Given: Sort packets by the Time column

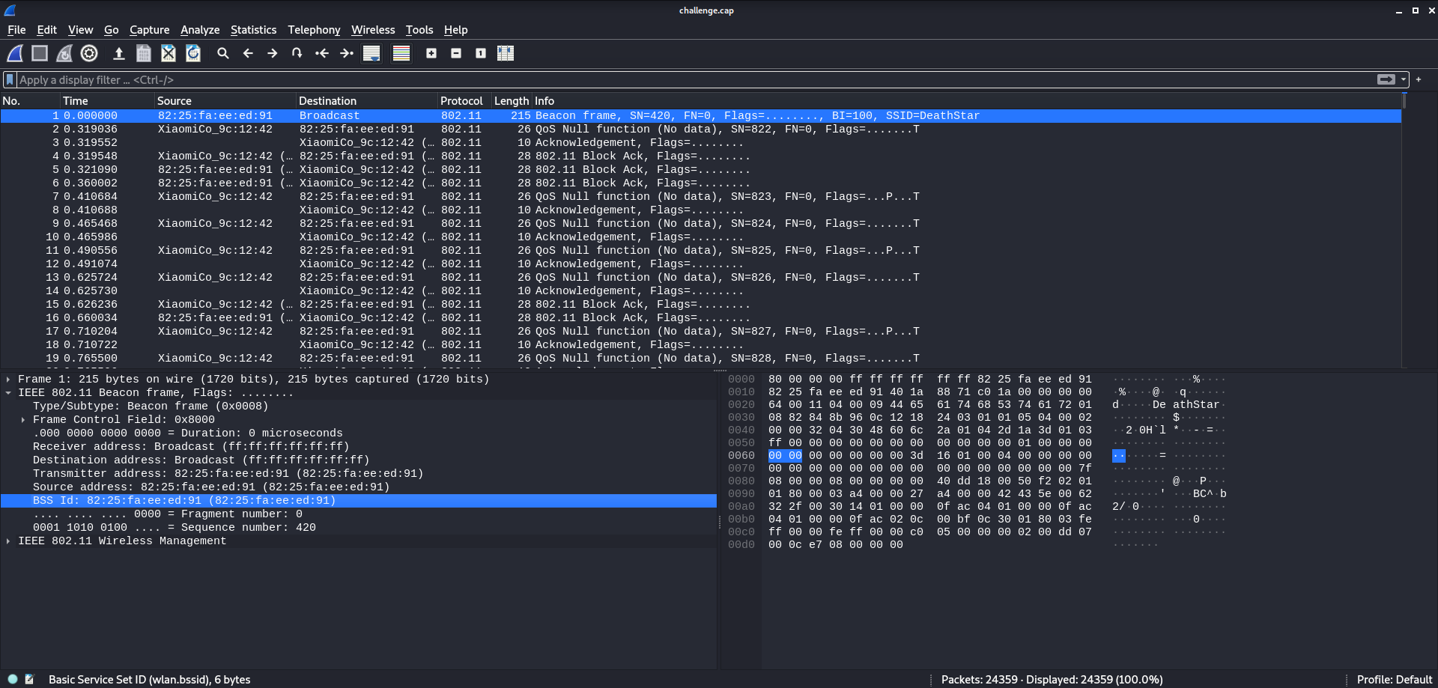Looking at the screenshot, I should pos(107,101).
